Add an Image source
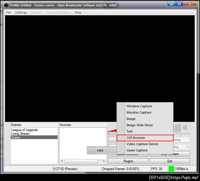Viewport: 200px width, 181px height. pos(145,119)
